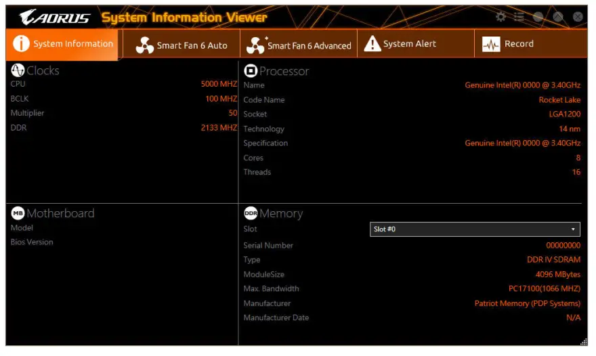Viewport: 596px width, 356px height.
Task: Click the Memory section heading
Action: pyautogui.click(x=281, y=213)
